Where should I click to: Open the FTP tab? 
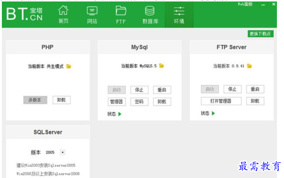tap(121, 15)
